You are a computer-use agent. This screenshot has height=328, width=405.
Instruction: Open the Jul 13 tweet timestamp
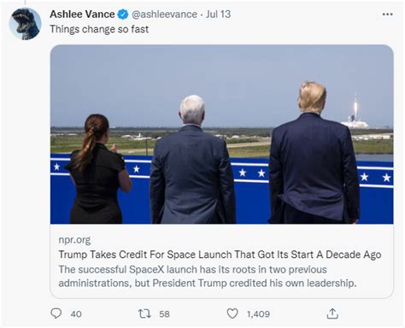(x=218, y=15)
